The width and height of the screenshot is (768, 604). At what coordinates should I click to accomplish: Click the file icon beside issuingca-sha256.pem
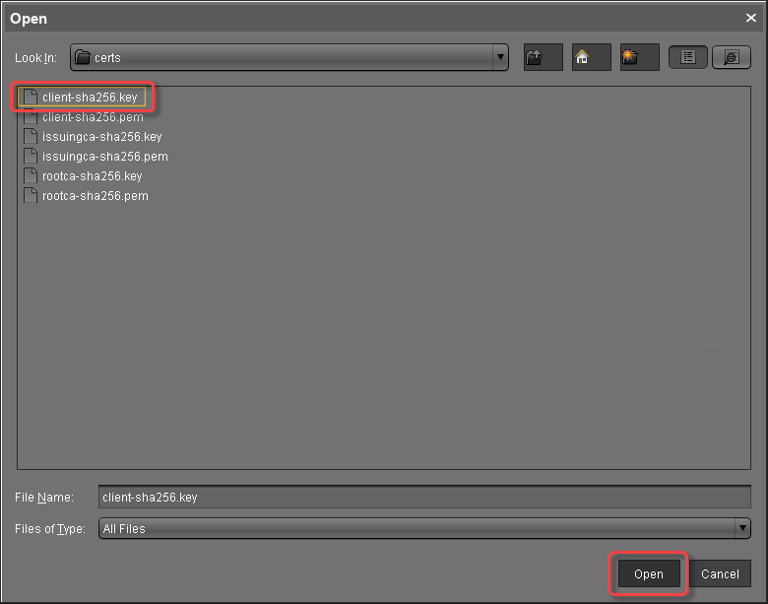[x=31, y=157]
